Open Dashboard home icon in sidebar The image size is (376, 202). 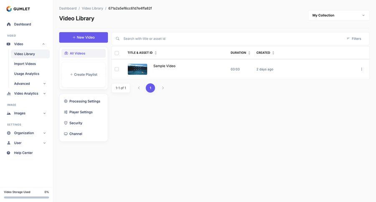coord(9,24)
